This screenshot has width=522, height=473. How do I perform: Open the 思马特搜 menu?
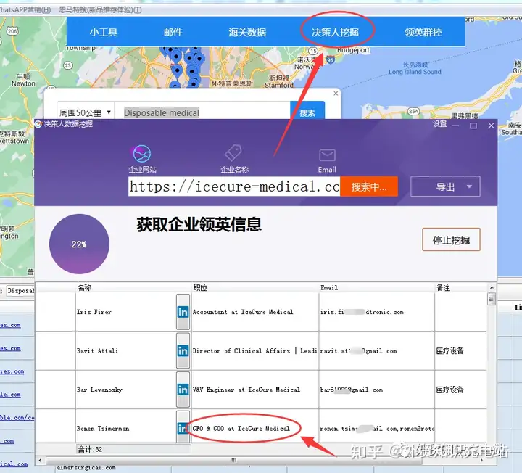click(100, 9)
